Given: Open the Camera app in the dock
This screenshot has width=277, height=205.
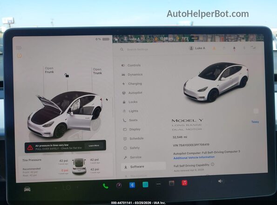Looking at the screenshot, I should click(119, 185).
